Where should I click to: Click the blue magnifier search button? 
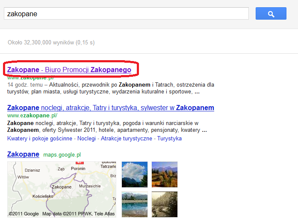271,14
